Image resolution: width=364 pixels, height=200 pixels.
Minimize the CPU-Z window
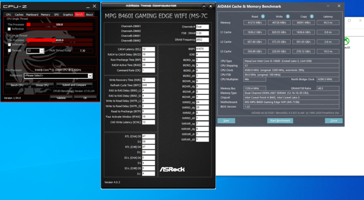[88, 7]
